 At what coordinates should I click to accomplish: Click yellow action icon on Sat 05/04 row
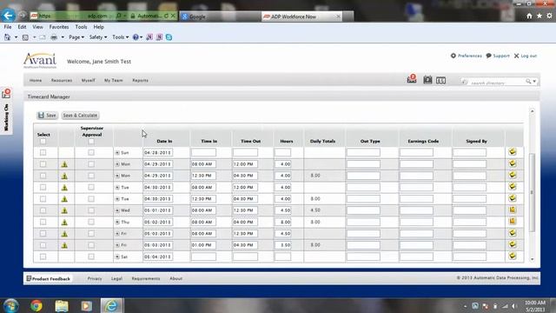click(x=513, y=256)
